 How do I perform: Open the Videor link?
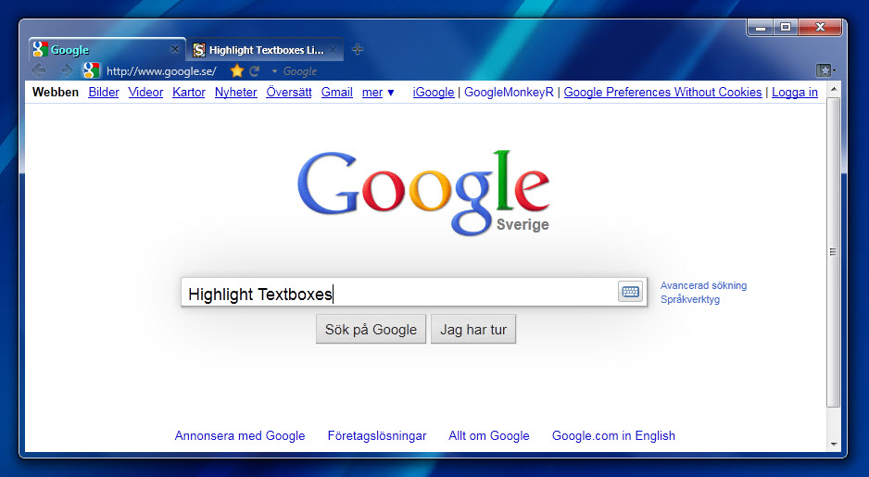(145, 92)
